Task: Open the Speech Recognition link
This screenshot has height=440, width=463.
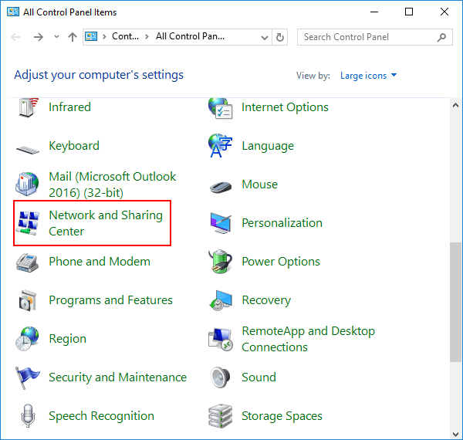Action: click(102, 416)
